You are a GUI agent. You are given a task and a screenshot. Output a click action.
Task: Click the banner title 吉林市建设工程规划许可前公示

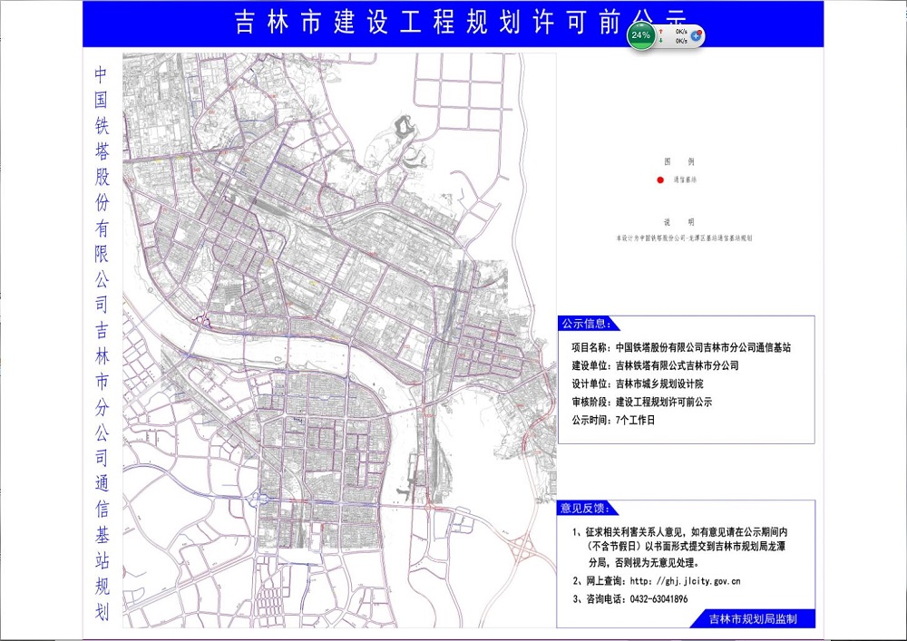click(461, 24)
